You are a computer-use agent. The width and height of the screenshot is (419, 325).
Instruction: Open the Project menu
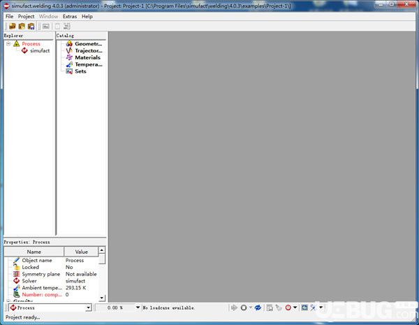tap(27, 16)
